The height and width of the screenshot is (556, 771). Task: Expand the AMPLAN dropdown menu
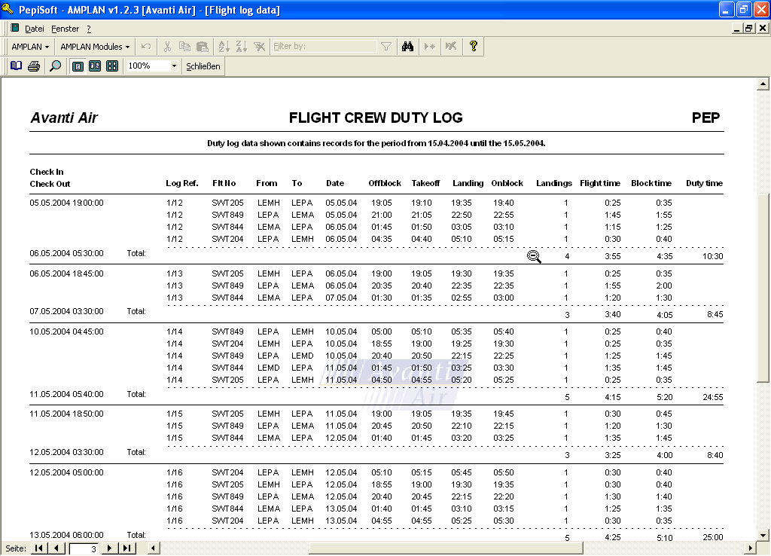coord(30,47)
